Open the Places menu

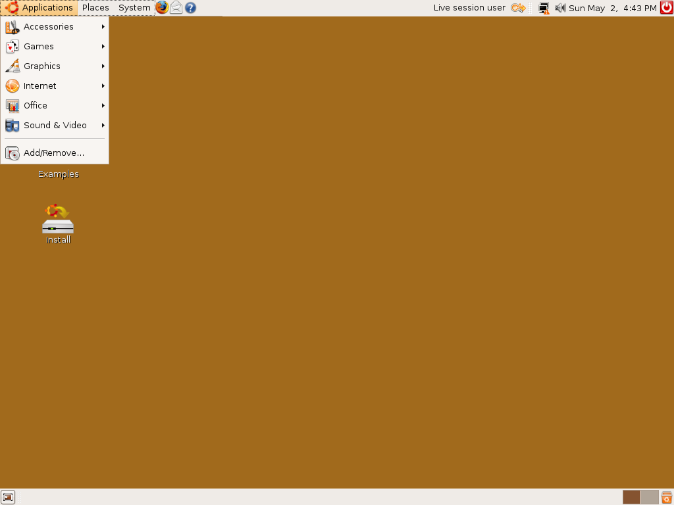tap(95, 7)
